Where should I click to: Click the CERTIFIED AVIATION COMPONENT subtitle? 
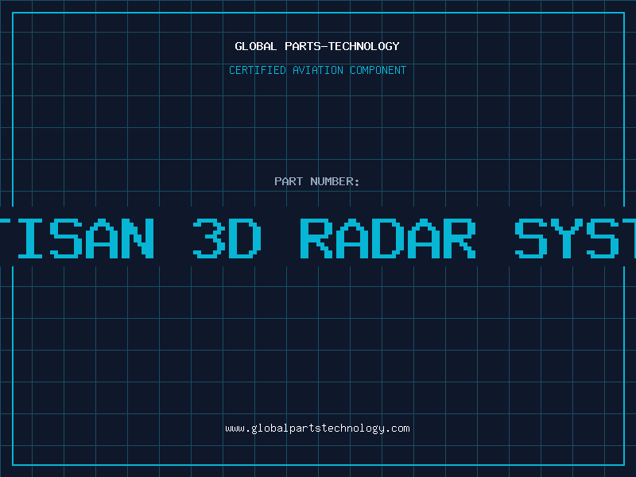coord(317,70)
